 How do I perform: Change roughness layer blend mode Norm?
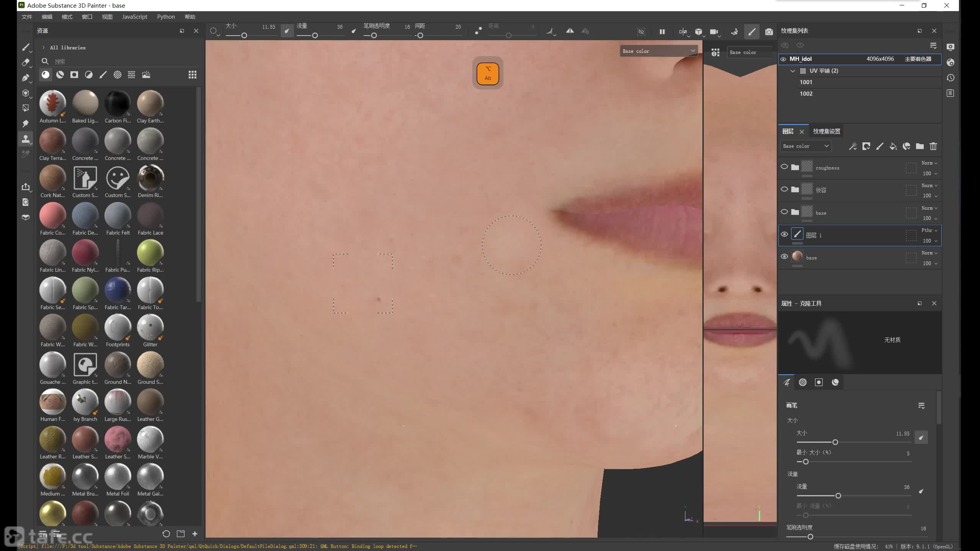pyautogui.click(x=929, y=163)
